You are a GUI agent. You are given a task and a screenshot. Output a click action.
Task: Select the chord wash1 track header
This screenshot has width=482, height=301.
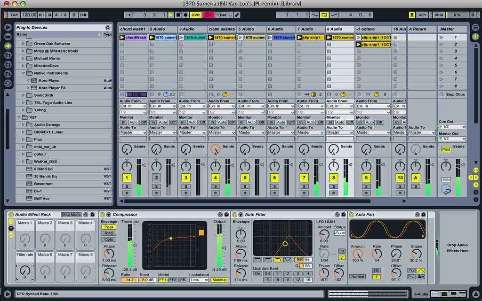(133, 29)
